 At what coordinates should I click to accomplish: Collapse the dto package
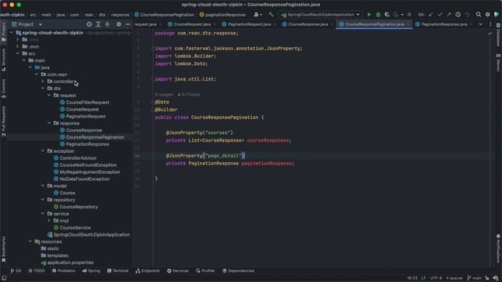42,89
